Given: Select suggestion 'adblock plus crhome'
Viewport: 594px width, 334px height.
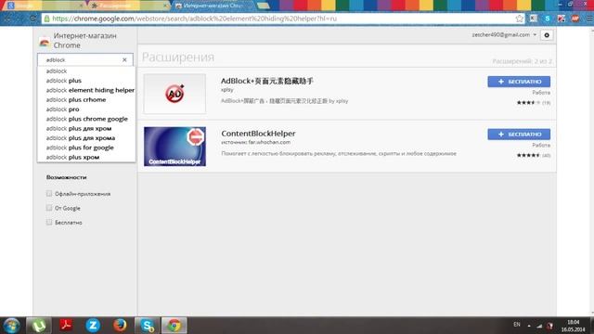Looking at the screenshot, I should tap(86, 99).
